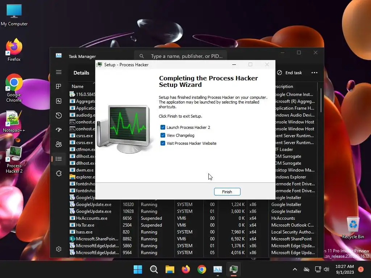Open Startup apps icon in Task Manager sidebar
The image size is (371, 278).
coord(59,130)
